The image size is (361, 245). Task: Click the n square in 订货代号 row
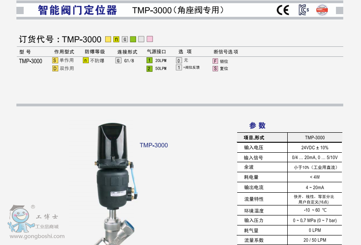click(x=116, y=39)
